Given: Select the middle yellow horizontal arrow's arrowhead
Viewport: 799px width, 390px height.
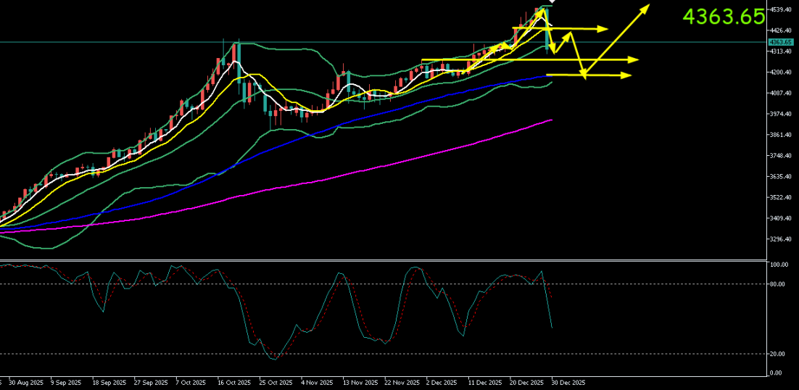Looking at the screenshot, I should pyautogui.click(x=635, y=59).
